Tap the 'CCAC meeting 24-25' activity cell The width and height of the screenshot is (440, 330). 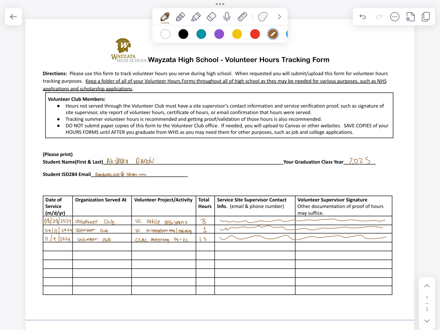[x=164, y=238]
